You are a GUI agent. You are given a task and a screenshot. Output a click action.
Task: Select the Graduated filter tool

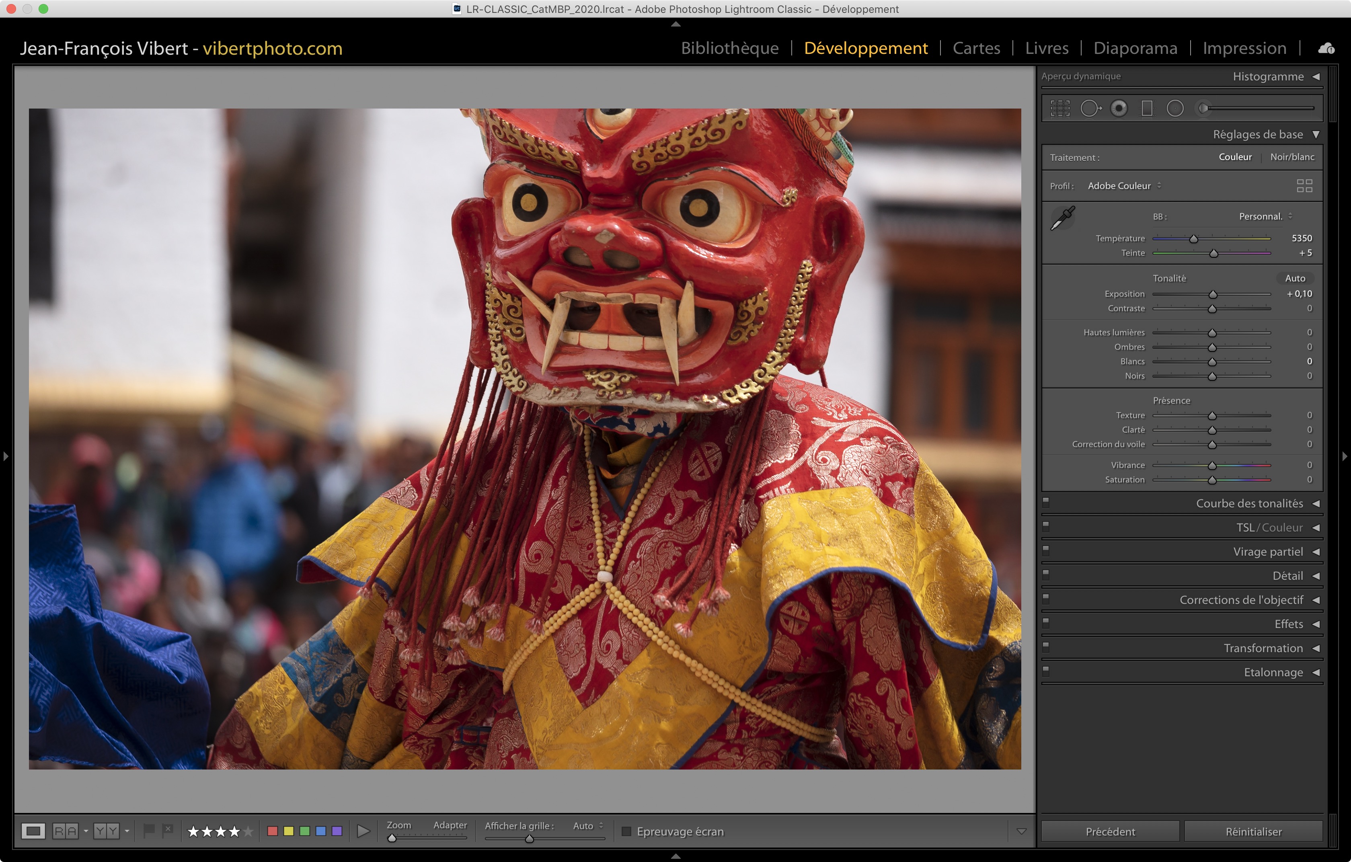coord(1147,108)
